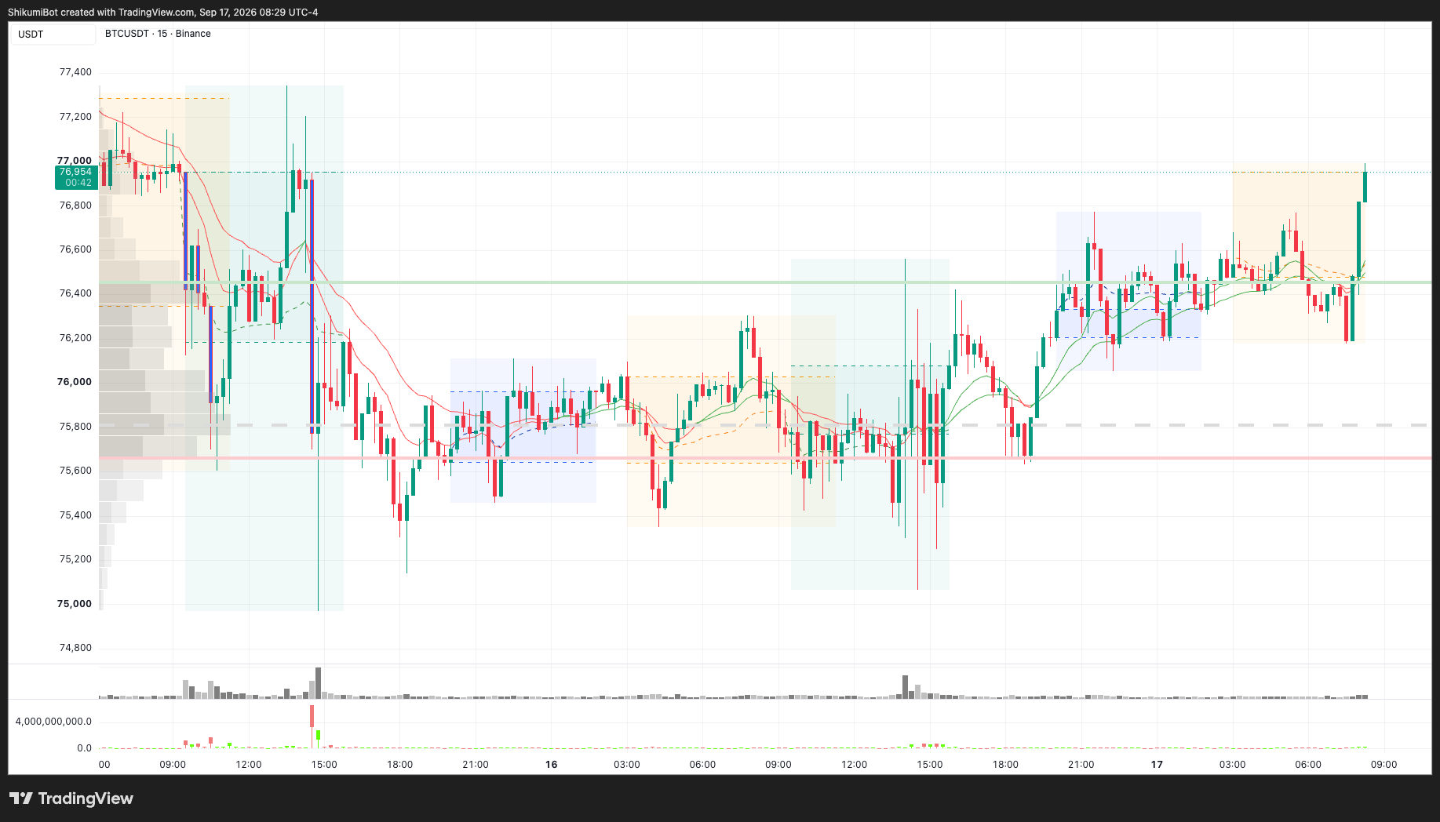The width and height of the screenshot is (1440, 822).
Task: Click the 4,000,000,000.0 indicator scale label
Action: (53, 722)
